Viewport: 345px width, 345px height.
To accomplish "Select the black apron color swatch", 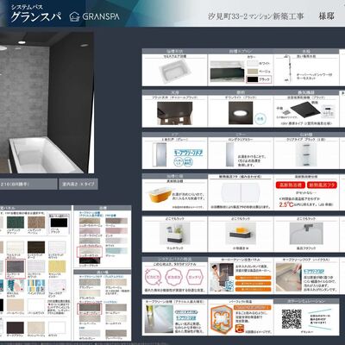I will click(253, 79).
